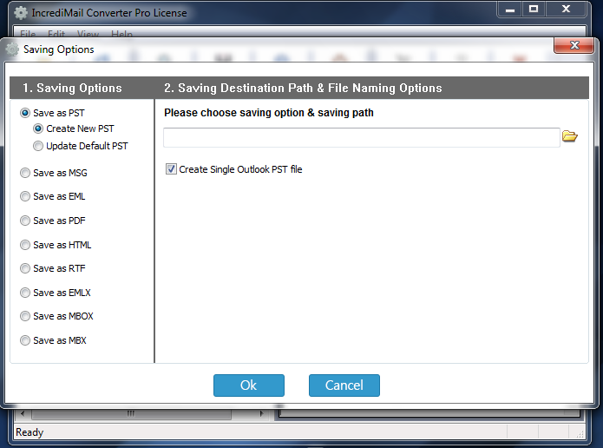Open the Help menu in main window
Image resolution: width=603 pixels, height=448 pixels.
[121, 34]
